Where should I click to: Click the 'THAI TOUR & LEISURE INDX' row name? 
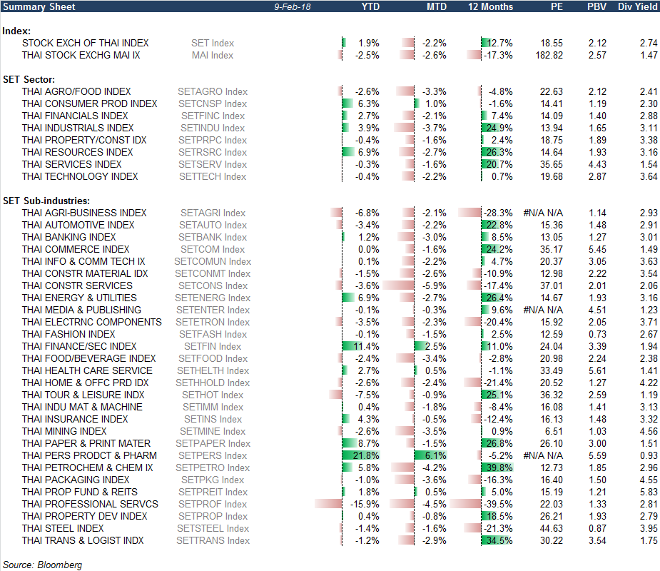click(x=83, y=395)
